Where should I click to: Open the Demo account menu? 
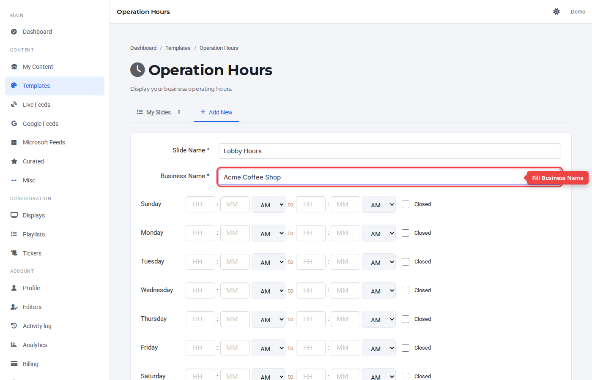(578, 11)
